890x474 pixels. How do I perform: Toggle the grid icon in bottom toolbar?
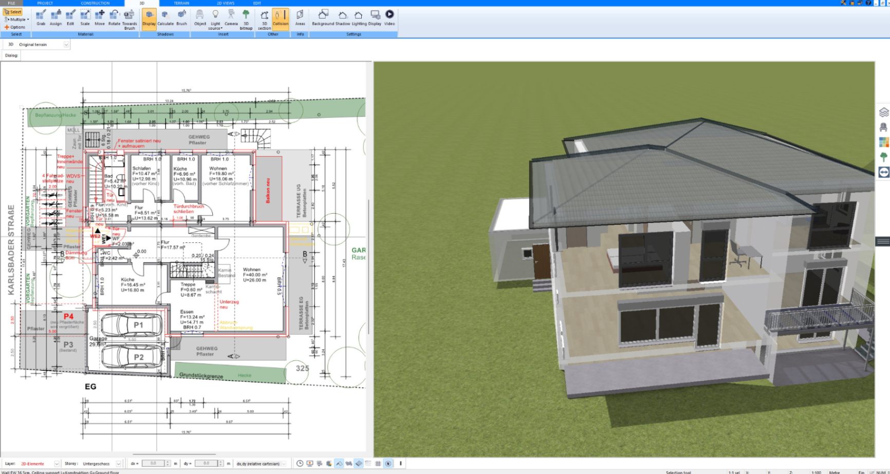pyautogui.click(x=378, y=464)
